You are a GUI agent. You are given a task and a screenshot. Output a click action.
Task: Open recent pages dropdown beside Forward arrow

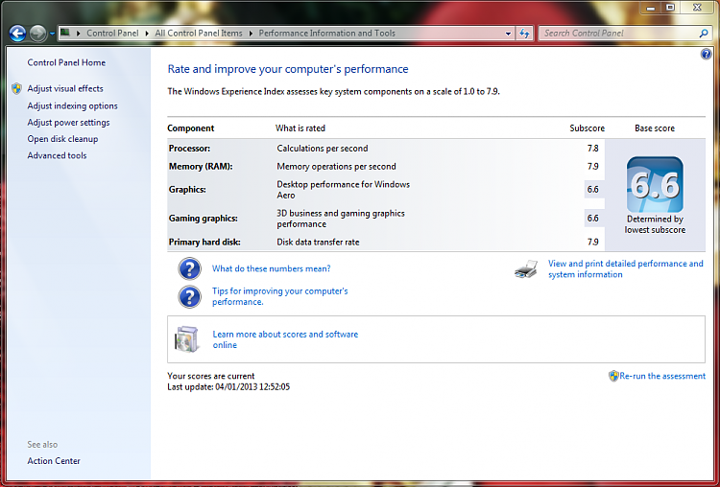pos(52,34)
